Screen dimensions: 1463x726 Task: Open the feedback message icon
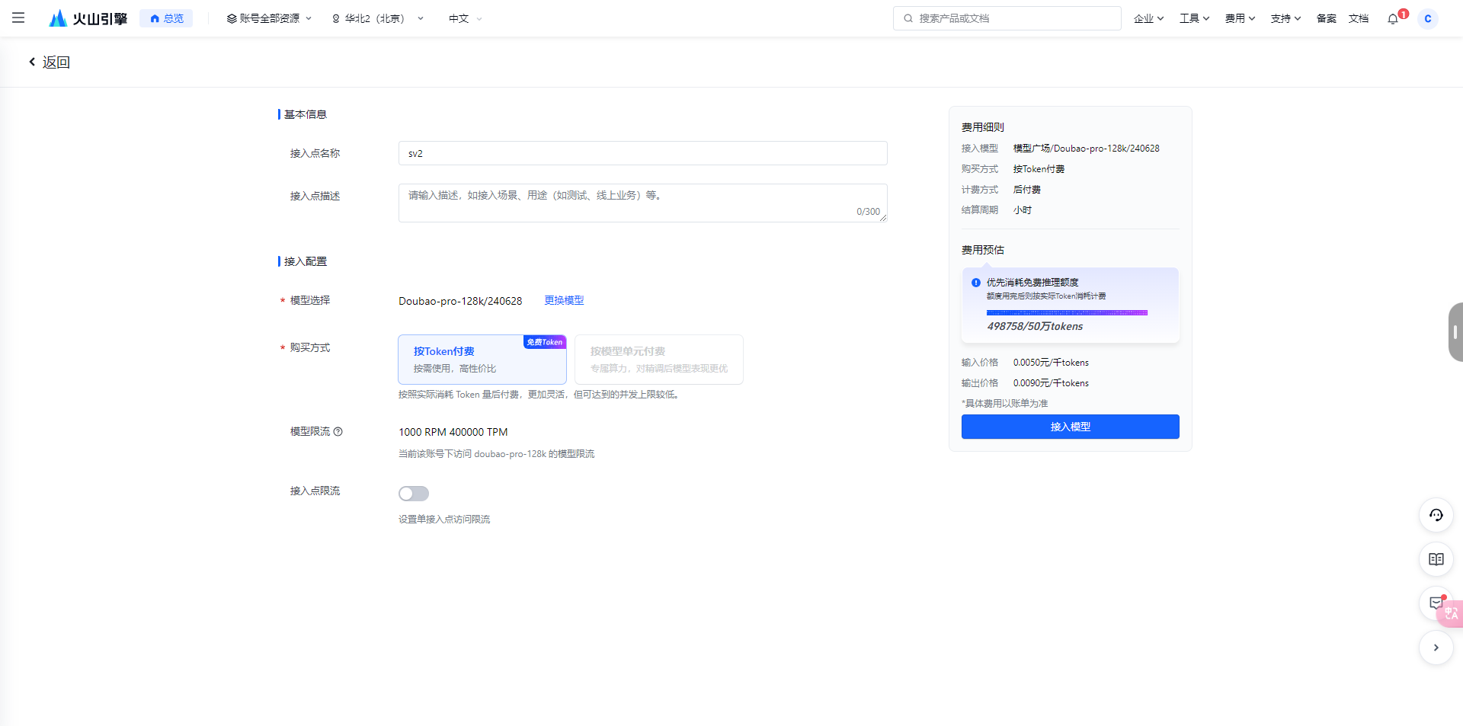pyautogui.click(x=1436, y=603)
